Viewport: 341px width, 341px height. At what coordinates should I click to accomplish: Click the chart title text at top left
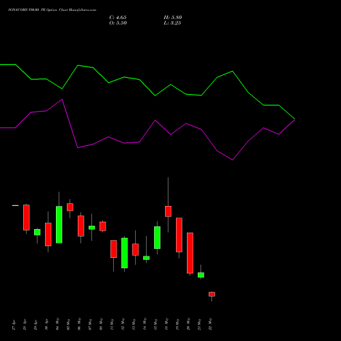tap(53, 10)
